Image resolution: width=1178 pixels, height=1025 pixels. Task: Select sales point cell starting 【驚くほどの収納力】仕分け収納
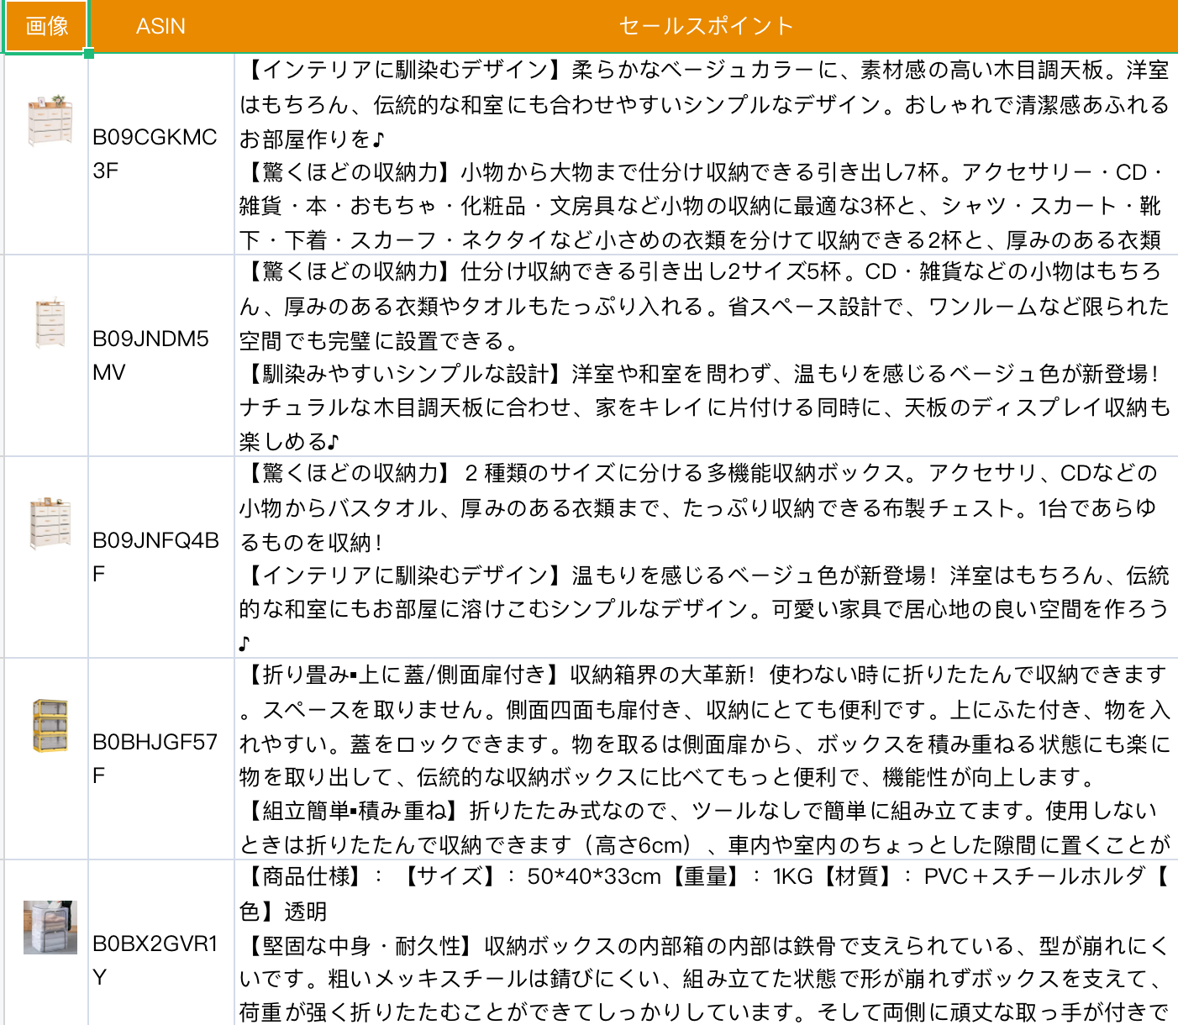tap(706, 355)
